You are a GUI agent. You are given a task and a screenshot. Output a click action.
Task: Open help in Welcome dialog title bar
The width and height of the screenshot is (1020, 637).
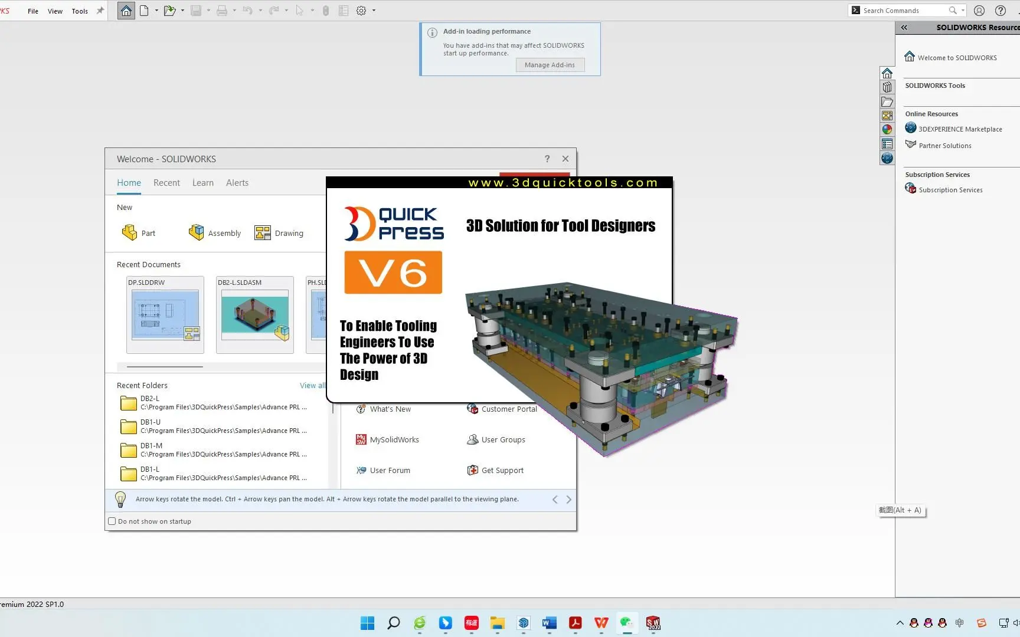click(547, 159)
